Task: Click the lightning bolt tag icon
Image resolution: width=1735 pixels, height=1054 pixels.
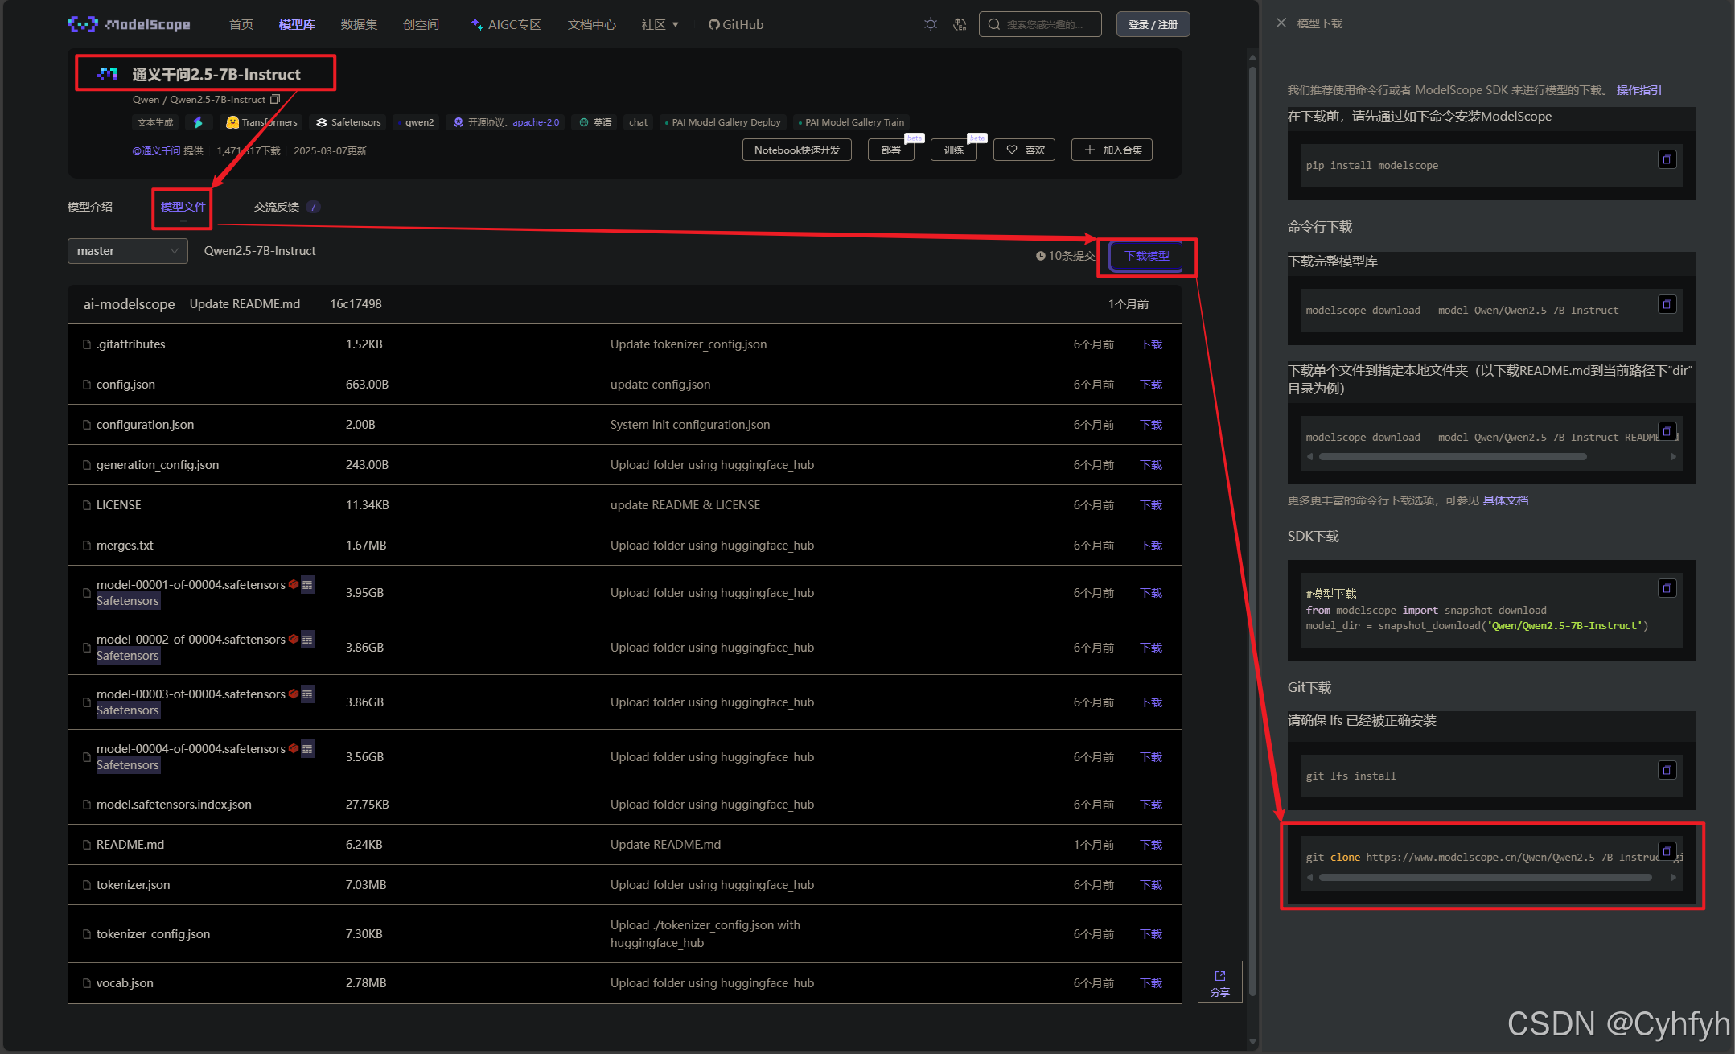Action: (x=198, y=122)
